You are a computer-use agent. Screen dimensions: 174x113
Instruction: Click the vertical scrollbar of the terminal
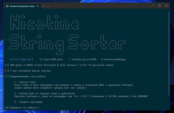pyautogui.click(x=169, y=53)
